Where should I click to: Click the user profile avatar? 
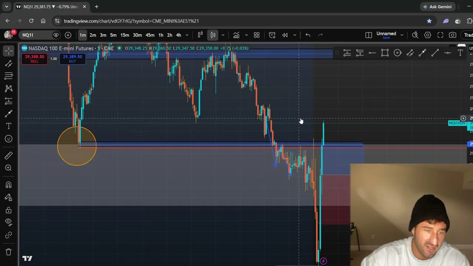pos(8,35)
